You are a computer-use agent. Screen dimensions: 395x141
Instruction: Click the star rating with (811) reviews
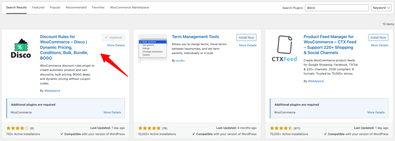(285, 128)
